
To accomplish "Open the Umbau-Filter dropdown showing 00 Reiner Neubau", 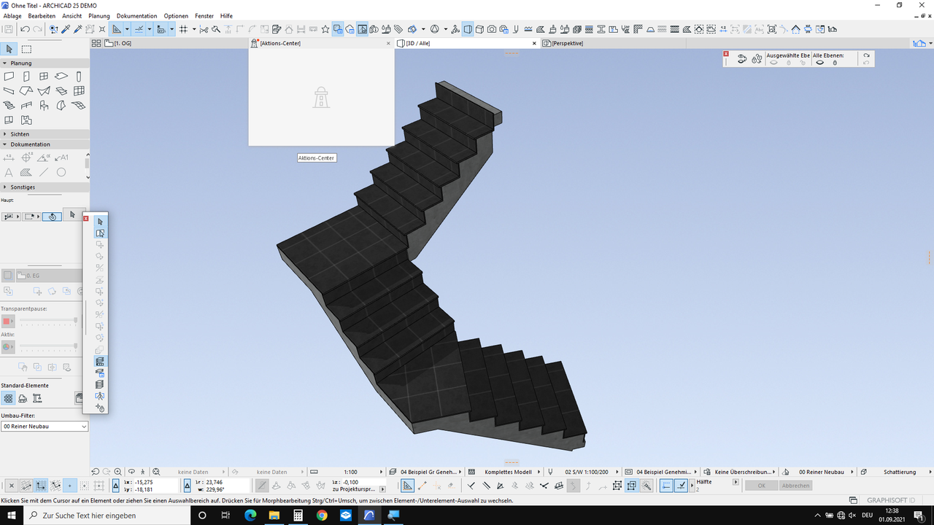I will [x=44, y=426].
